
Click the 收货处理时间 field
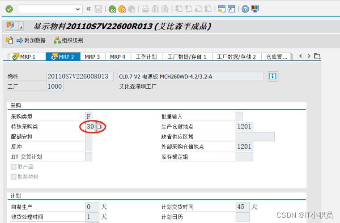[92, 216]
